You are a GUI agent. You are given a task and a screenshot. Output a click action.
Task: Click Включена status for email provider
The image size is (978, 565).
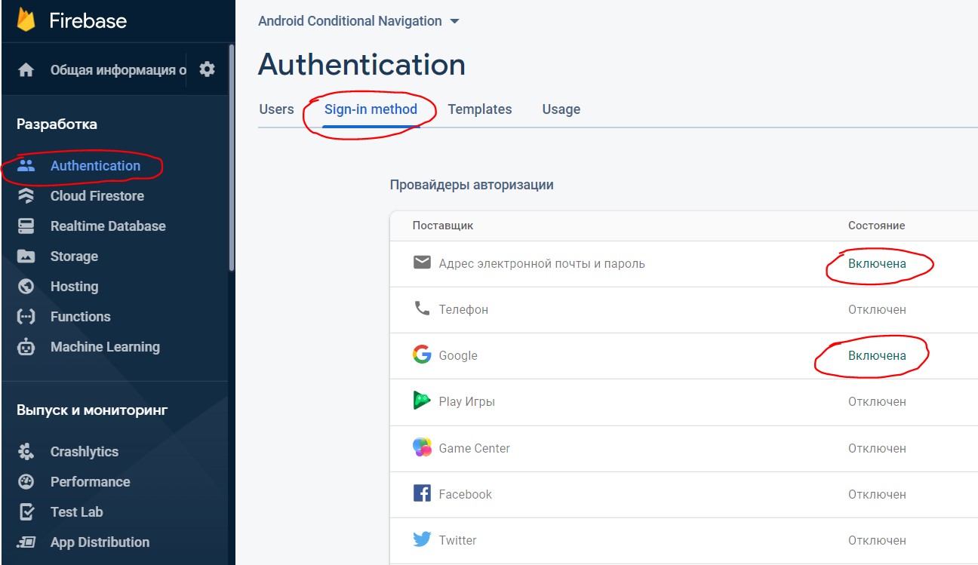(877, 263)
